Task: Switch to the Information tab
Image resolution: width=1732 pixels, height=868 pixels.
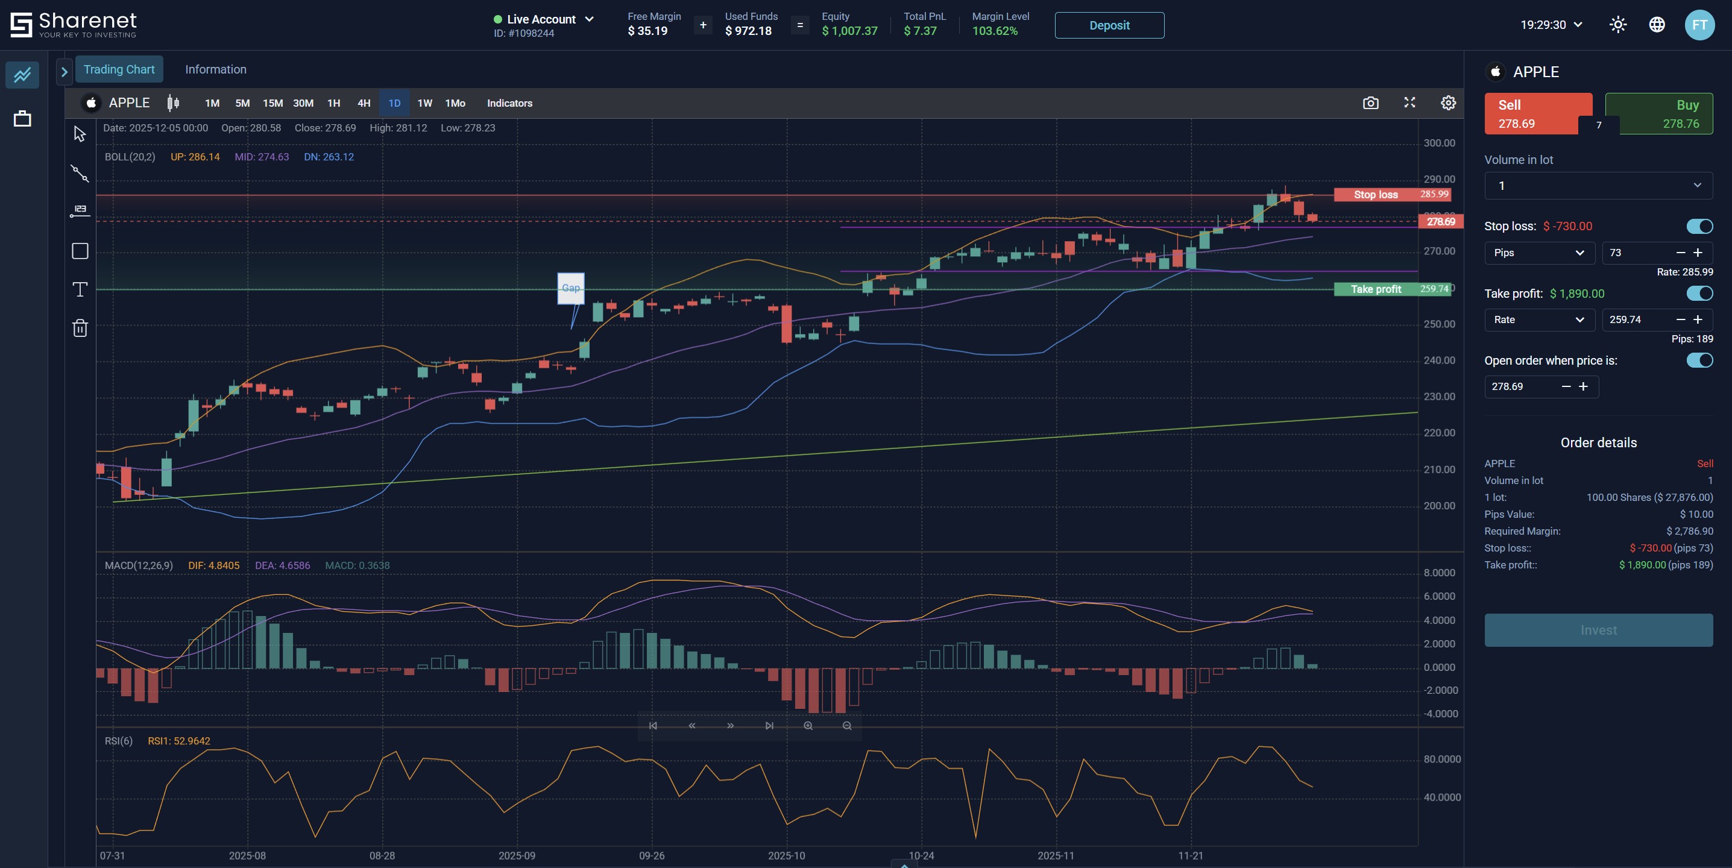Action: pos(215,69)
